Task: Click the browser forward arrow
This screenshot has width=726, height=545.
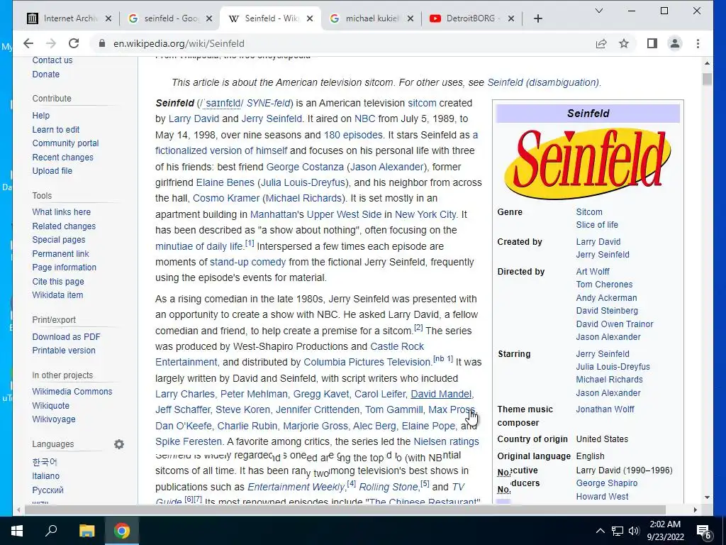Action: coord(51,43)
